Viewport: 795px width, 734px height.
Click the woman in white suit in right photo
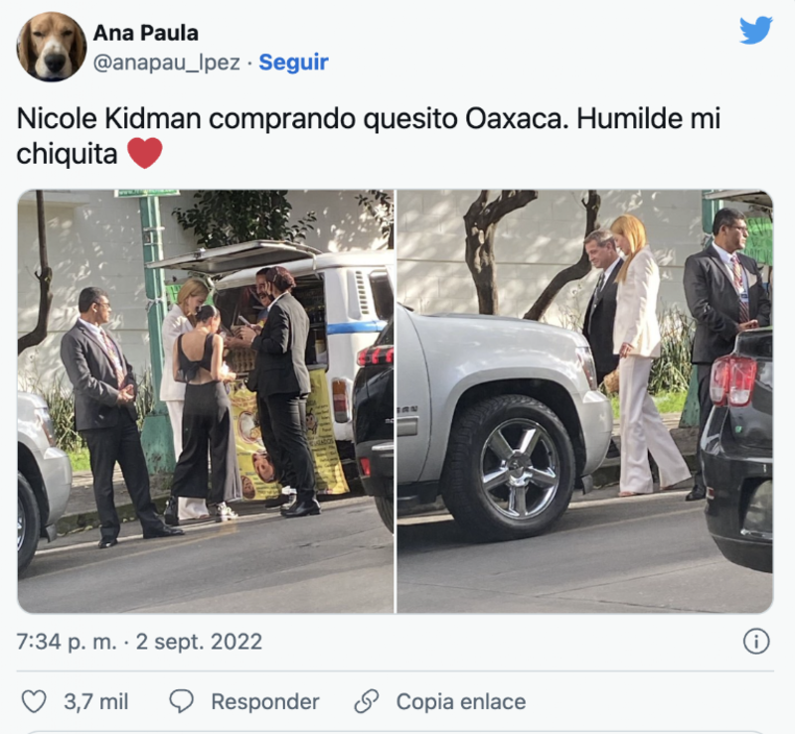(x=643, y=355)
